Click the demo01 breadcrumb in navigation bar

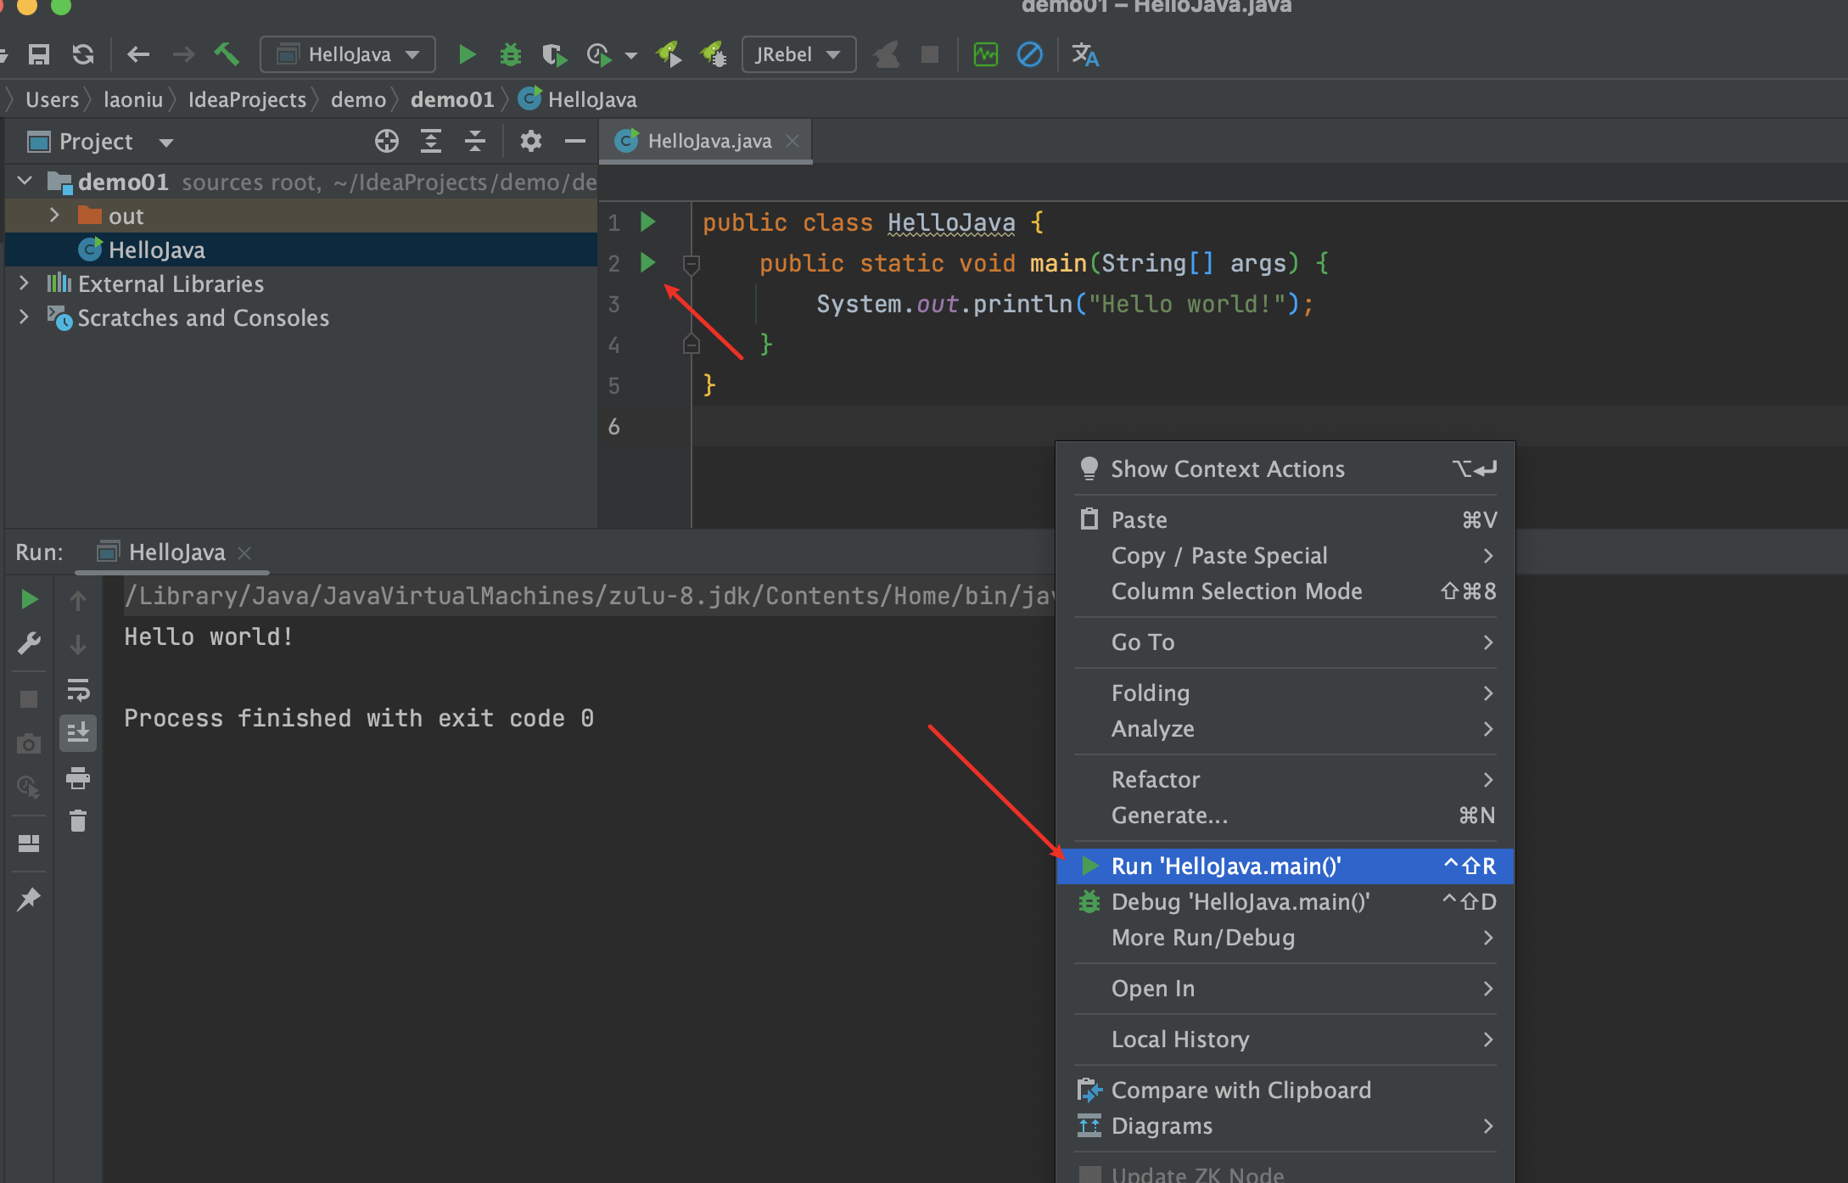click(x=451, y=99)
